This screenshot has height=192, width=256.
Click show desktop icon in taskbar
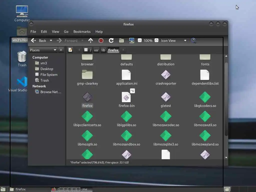[x=3, y=189]
